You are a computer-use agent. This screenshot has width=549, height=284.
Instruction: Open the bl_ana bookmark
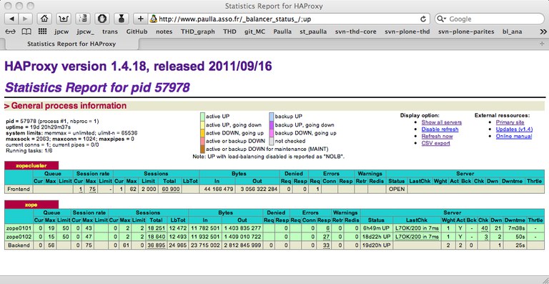click(513, 31)
